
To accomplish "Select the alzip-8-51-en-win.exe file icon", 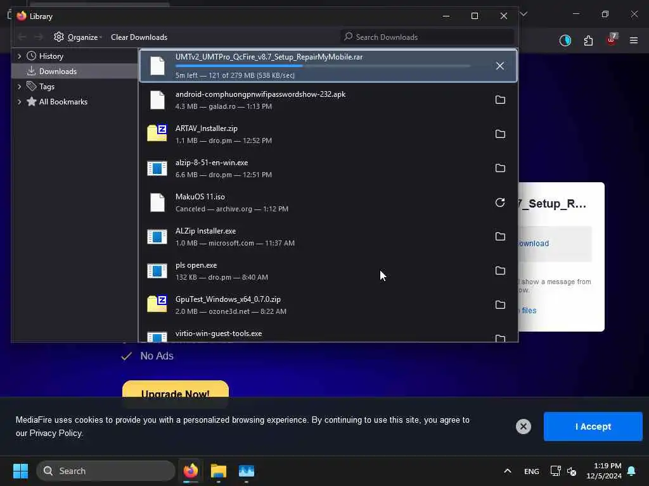I will [157, 168].
